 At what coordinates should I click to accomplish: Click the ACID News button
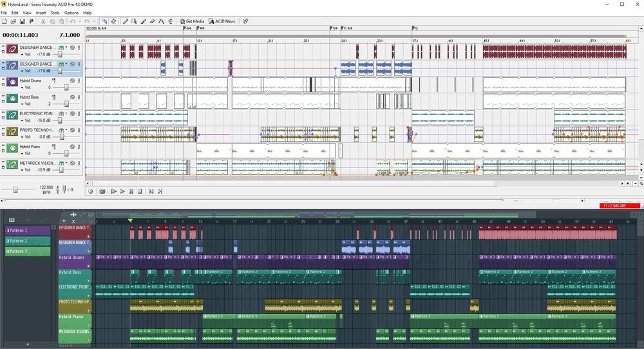(x=222, y=21)
